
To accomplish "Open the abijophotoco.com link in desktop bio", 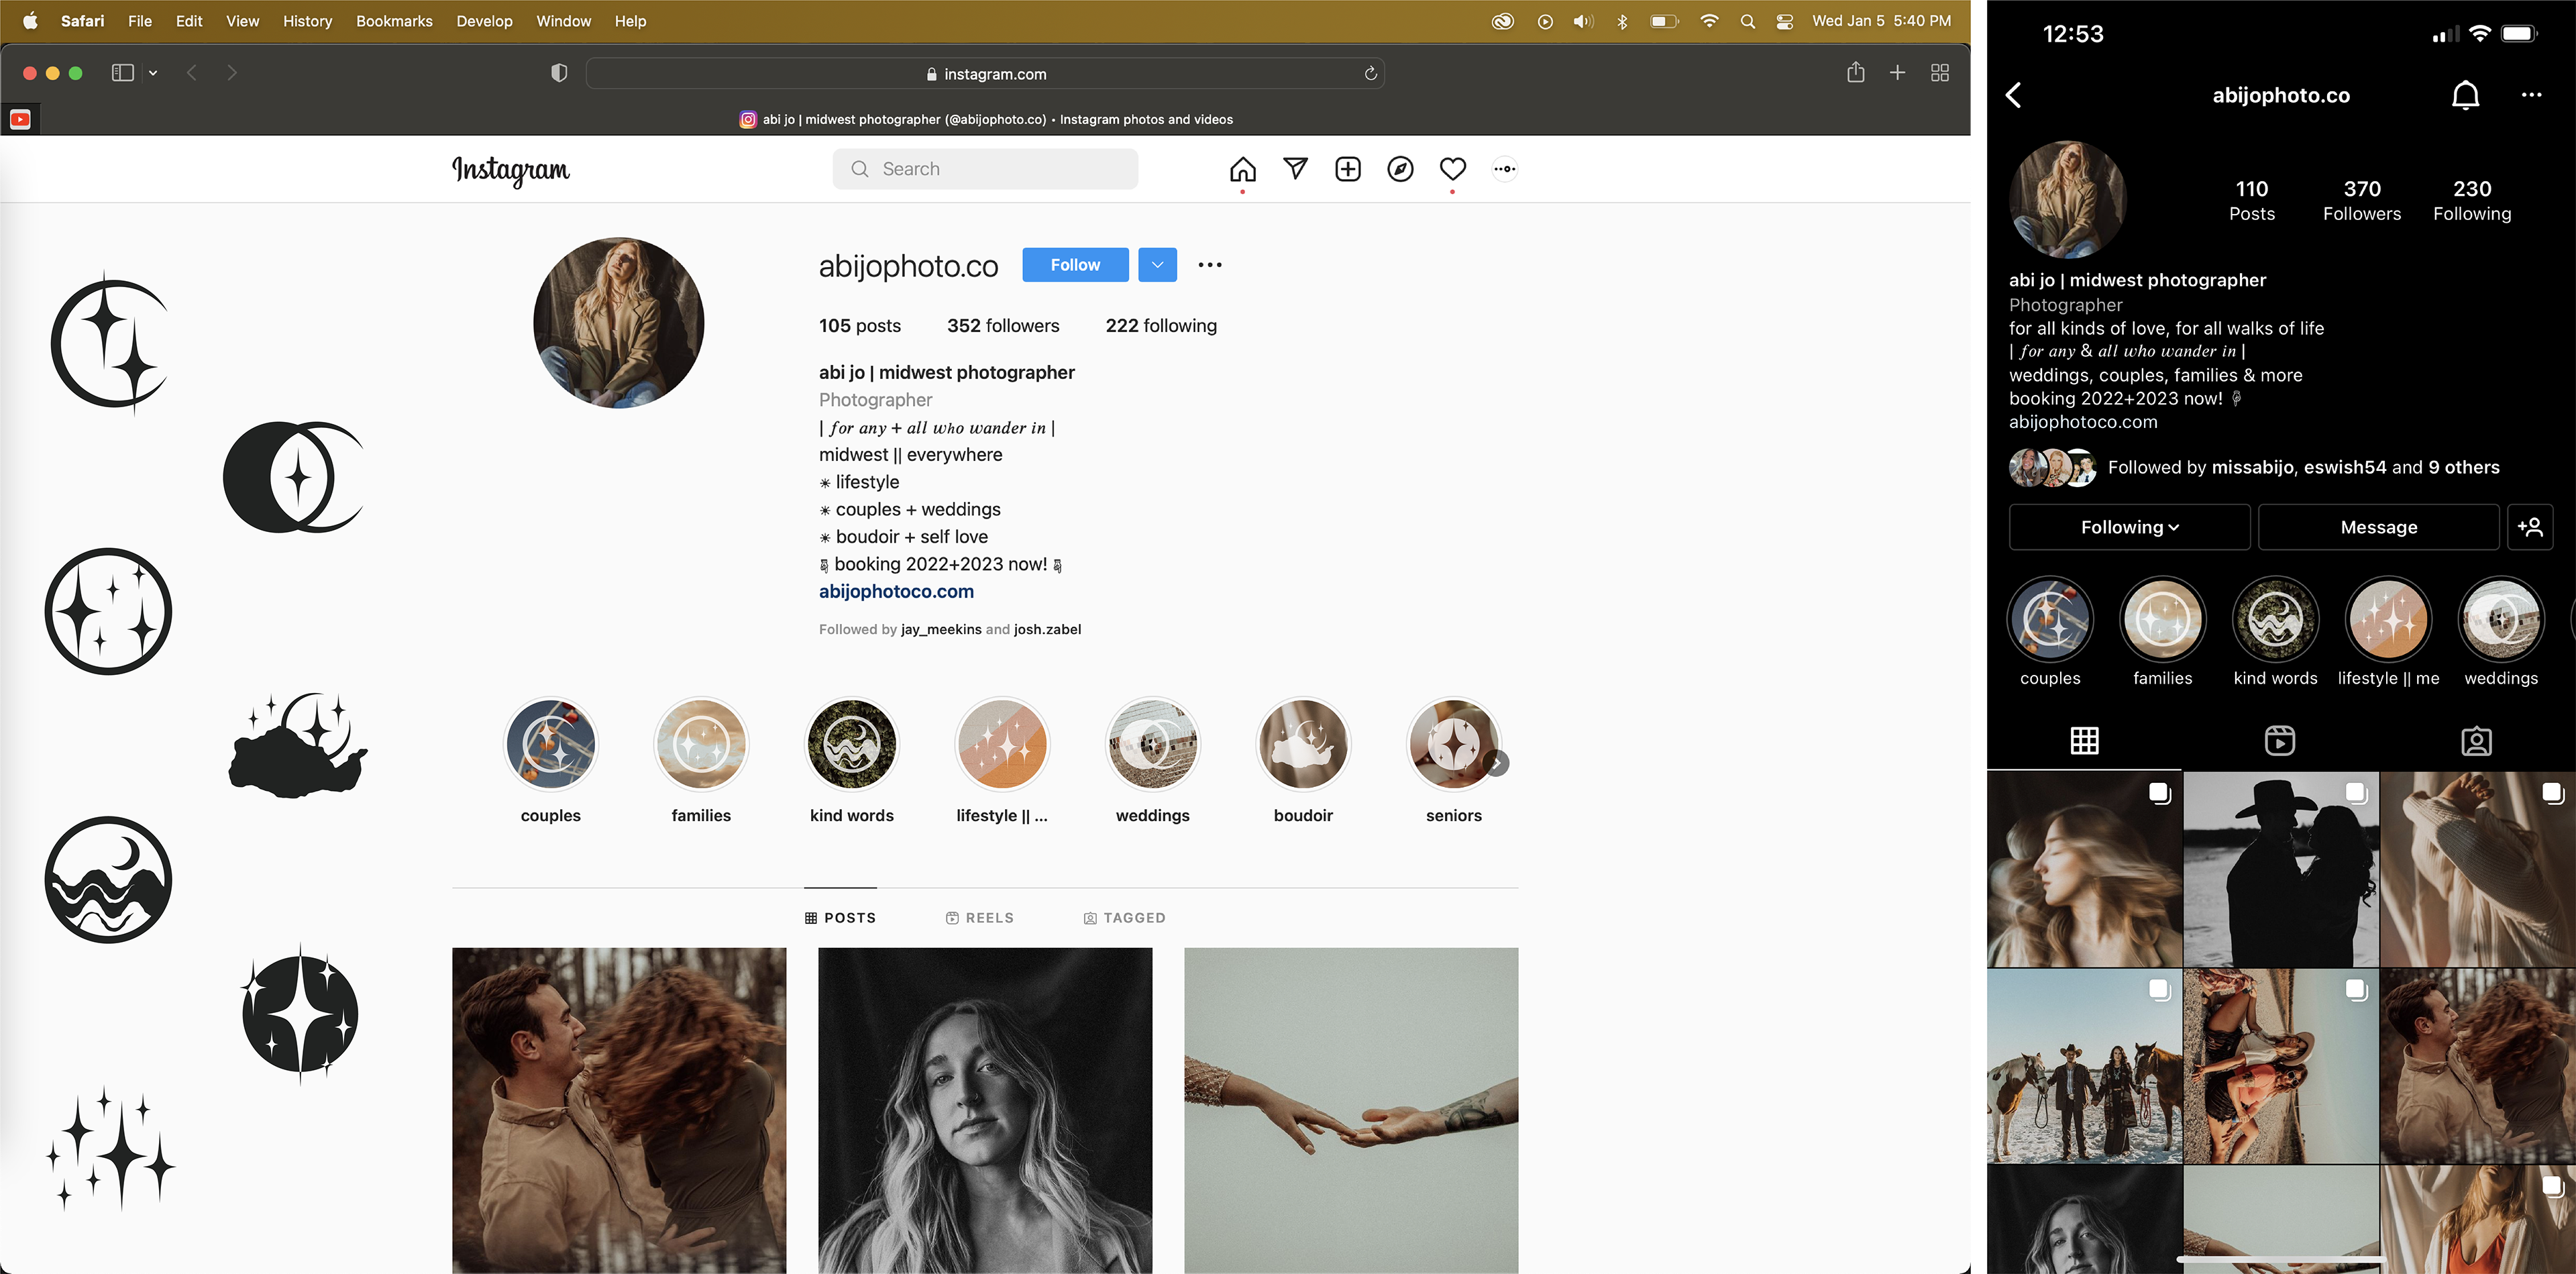I will tap(896, 591).
